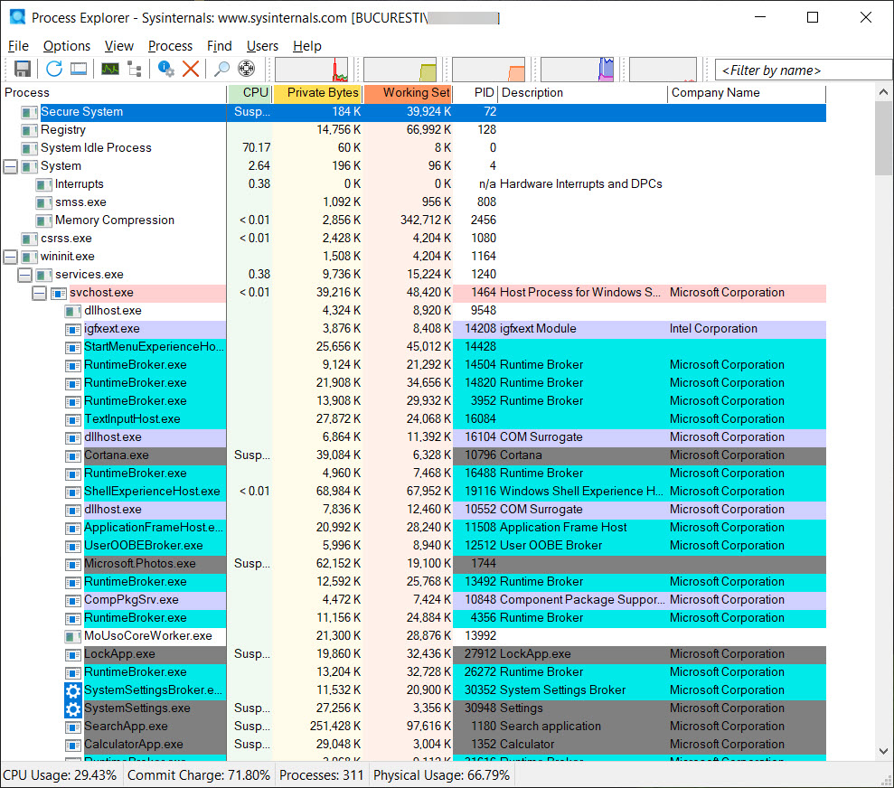894x788 pixels.
Task: Select the System Idle Process row
Action: click(x=413, y=148)
